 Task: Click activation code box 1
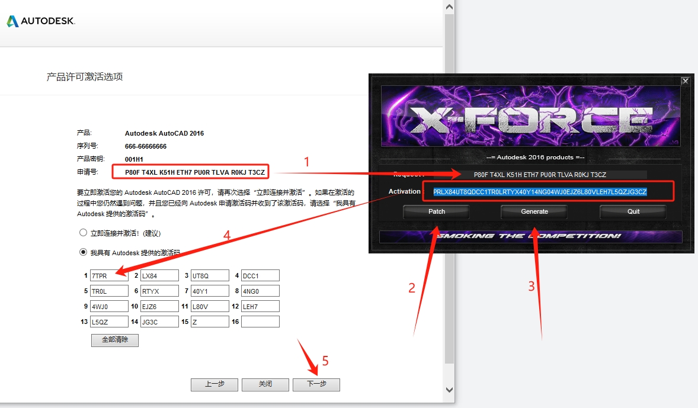coord(109,275)
